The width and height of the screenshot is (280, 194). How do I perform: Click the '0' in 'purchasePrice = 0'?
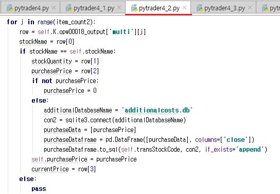95,91
